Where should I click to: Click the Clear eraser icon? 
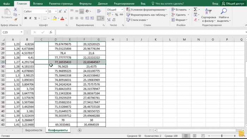[195, 20]
